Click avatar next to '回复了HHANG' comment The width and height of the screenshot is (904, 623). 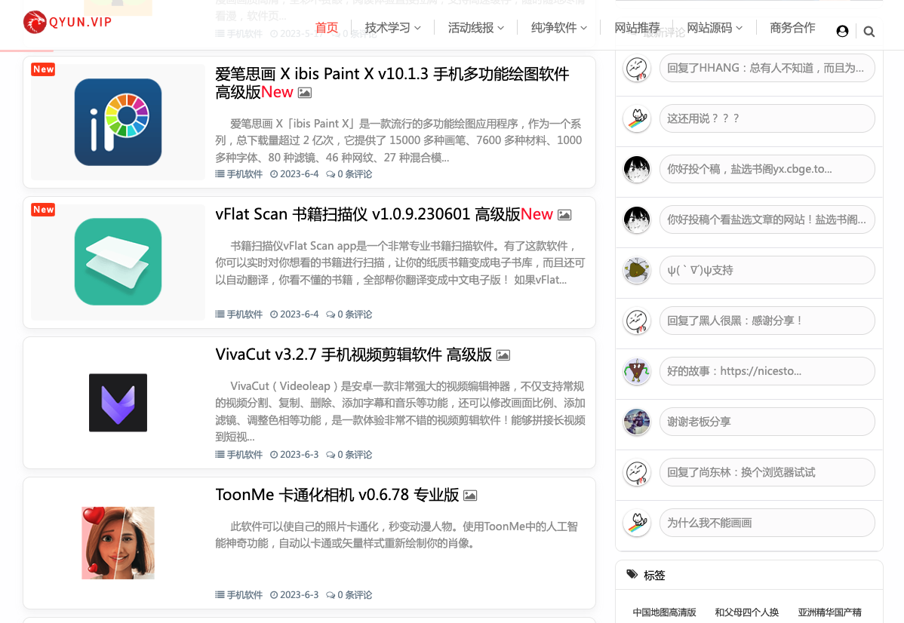click(x=637, y=69)
